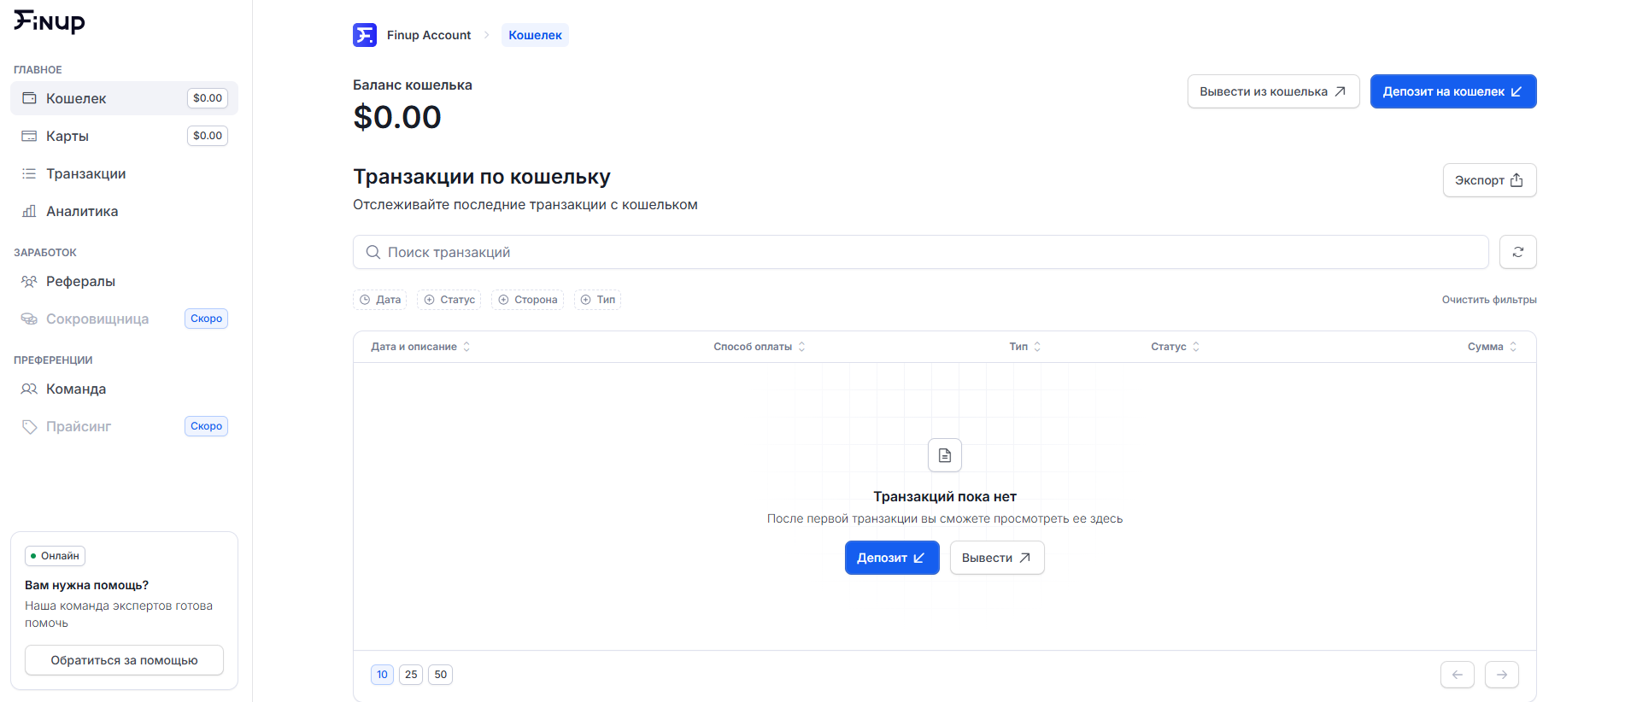Image resolution: width=1625 pixels, height=702 pixels.
Task: Click the empty-state document icon
Action: (x=944, y=455)
